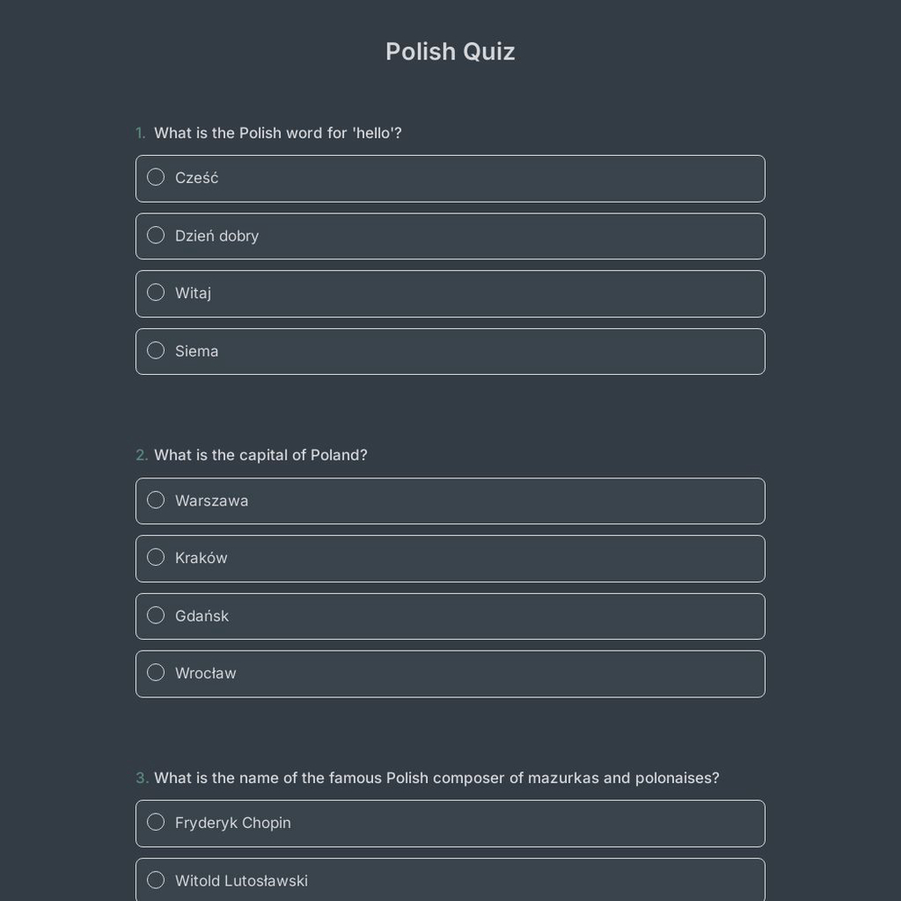Choose Witold Lutosławski for question three
Image resolution: width=901 pixels, height=901 pixels.
(x=155, y=879)
